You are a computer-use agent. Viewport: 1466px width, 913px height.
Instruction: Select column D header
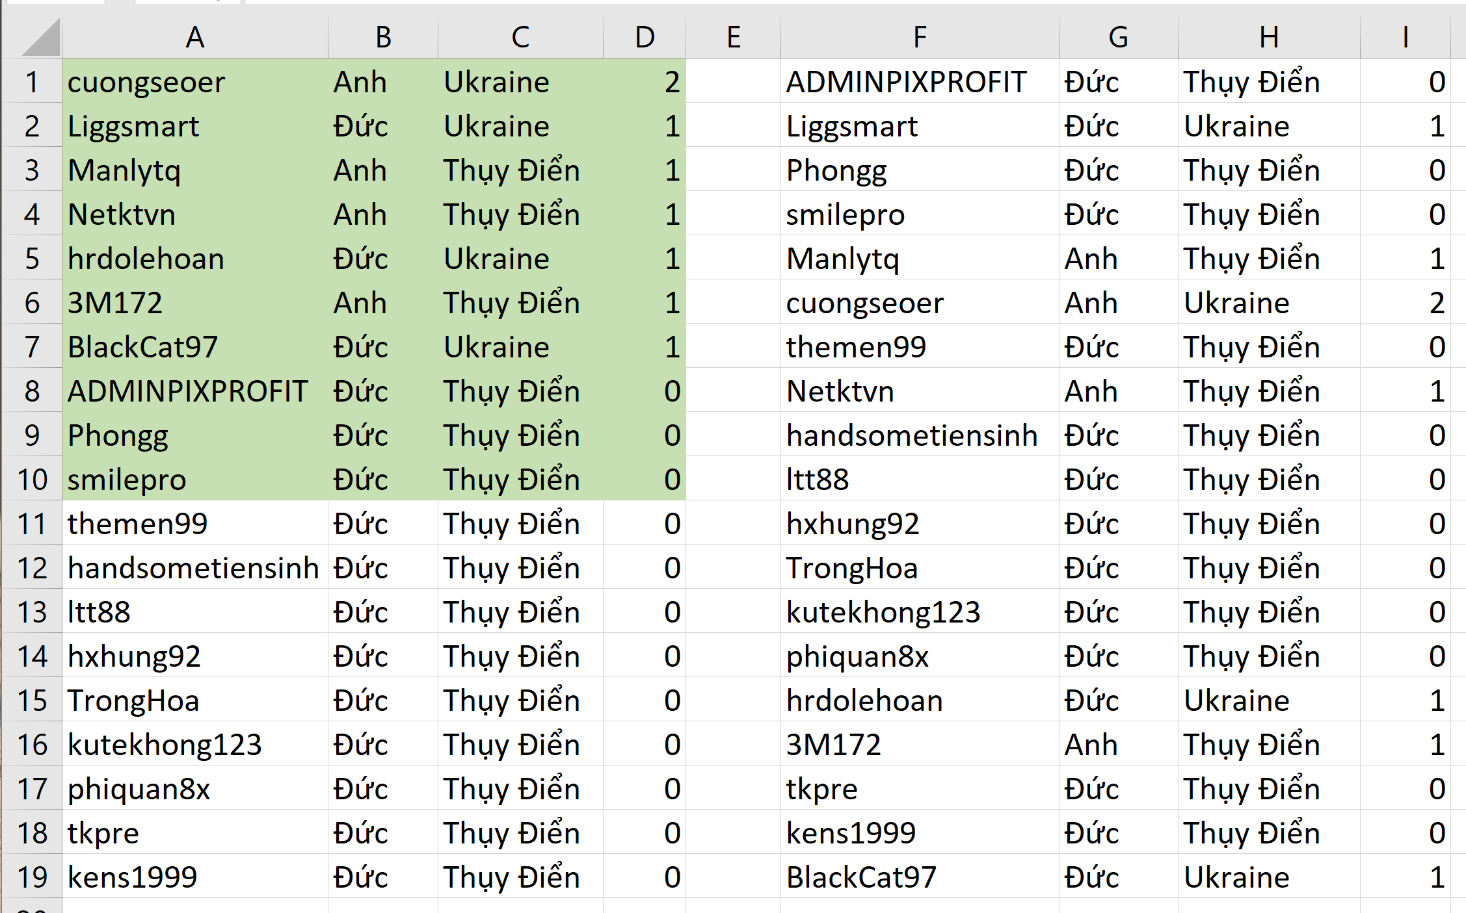click(x=644, y=38)
